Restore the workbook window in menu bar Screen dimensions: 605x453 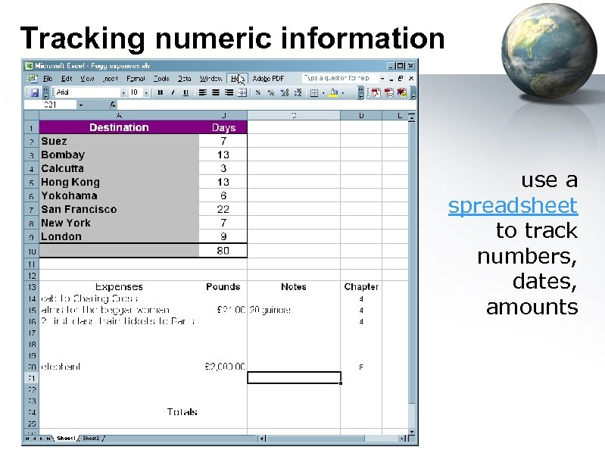401,79
